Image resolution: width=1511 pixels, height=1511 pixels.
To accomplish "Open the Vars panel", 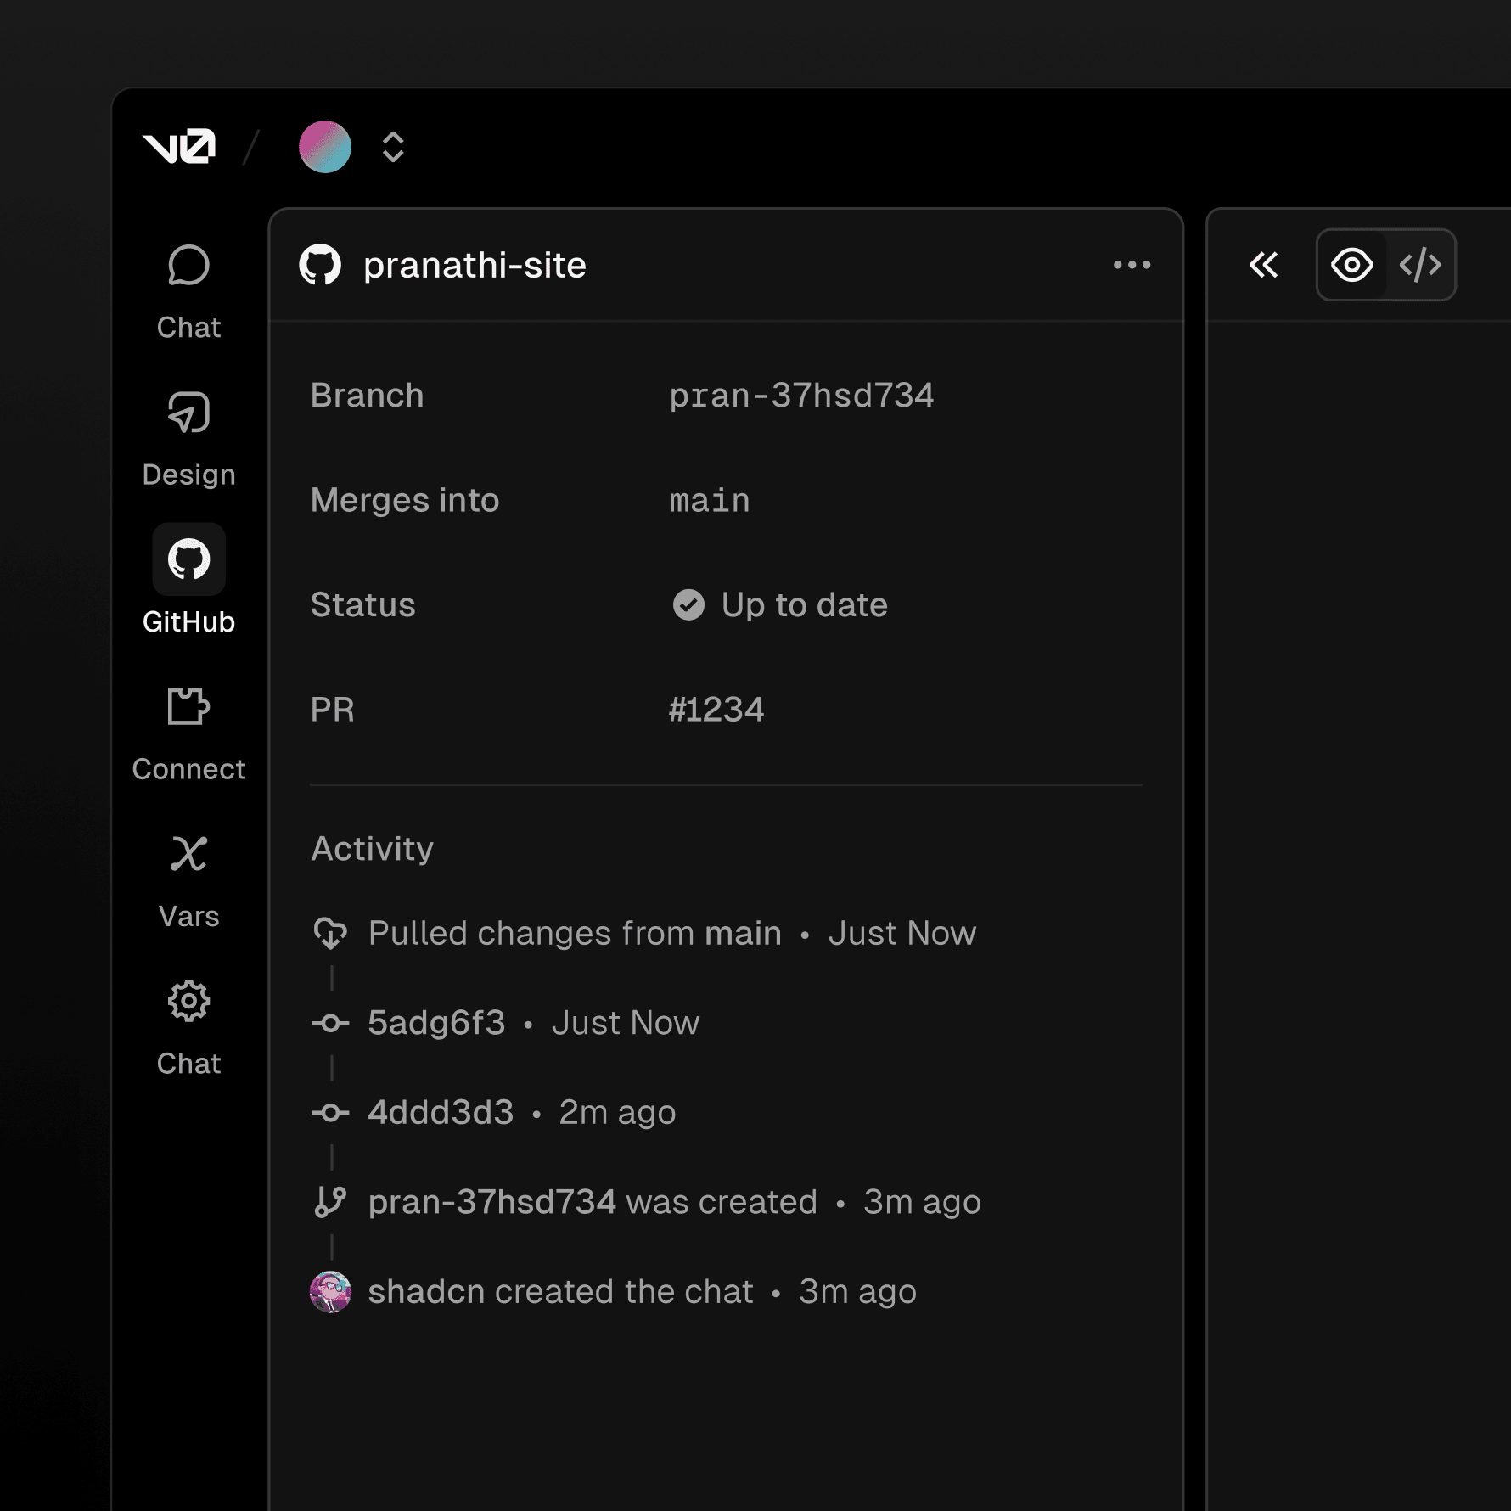I will (x=188, y=854).
